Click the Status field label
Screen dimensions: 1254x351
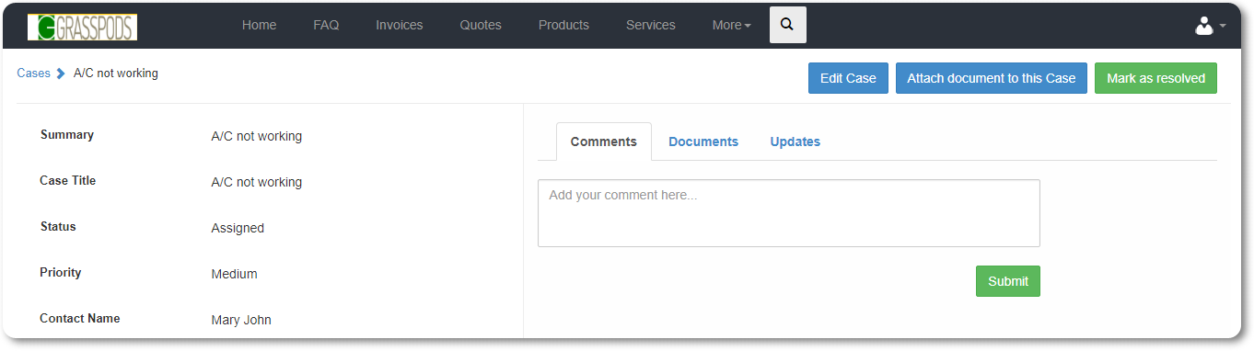click(58, 227)
